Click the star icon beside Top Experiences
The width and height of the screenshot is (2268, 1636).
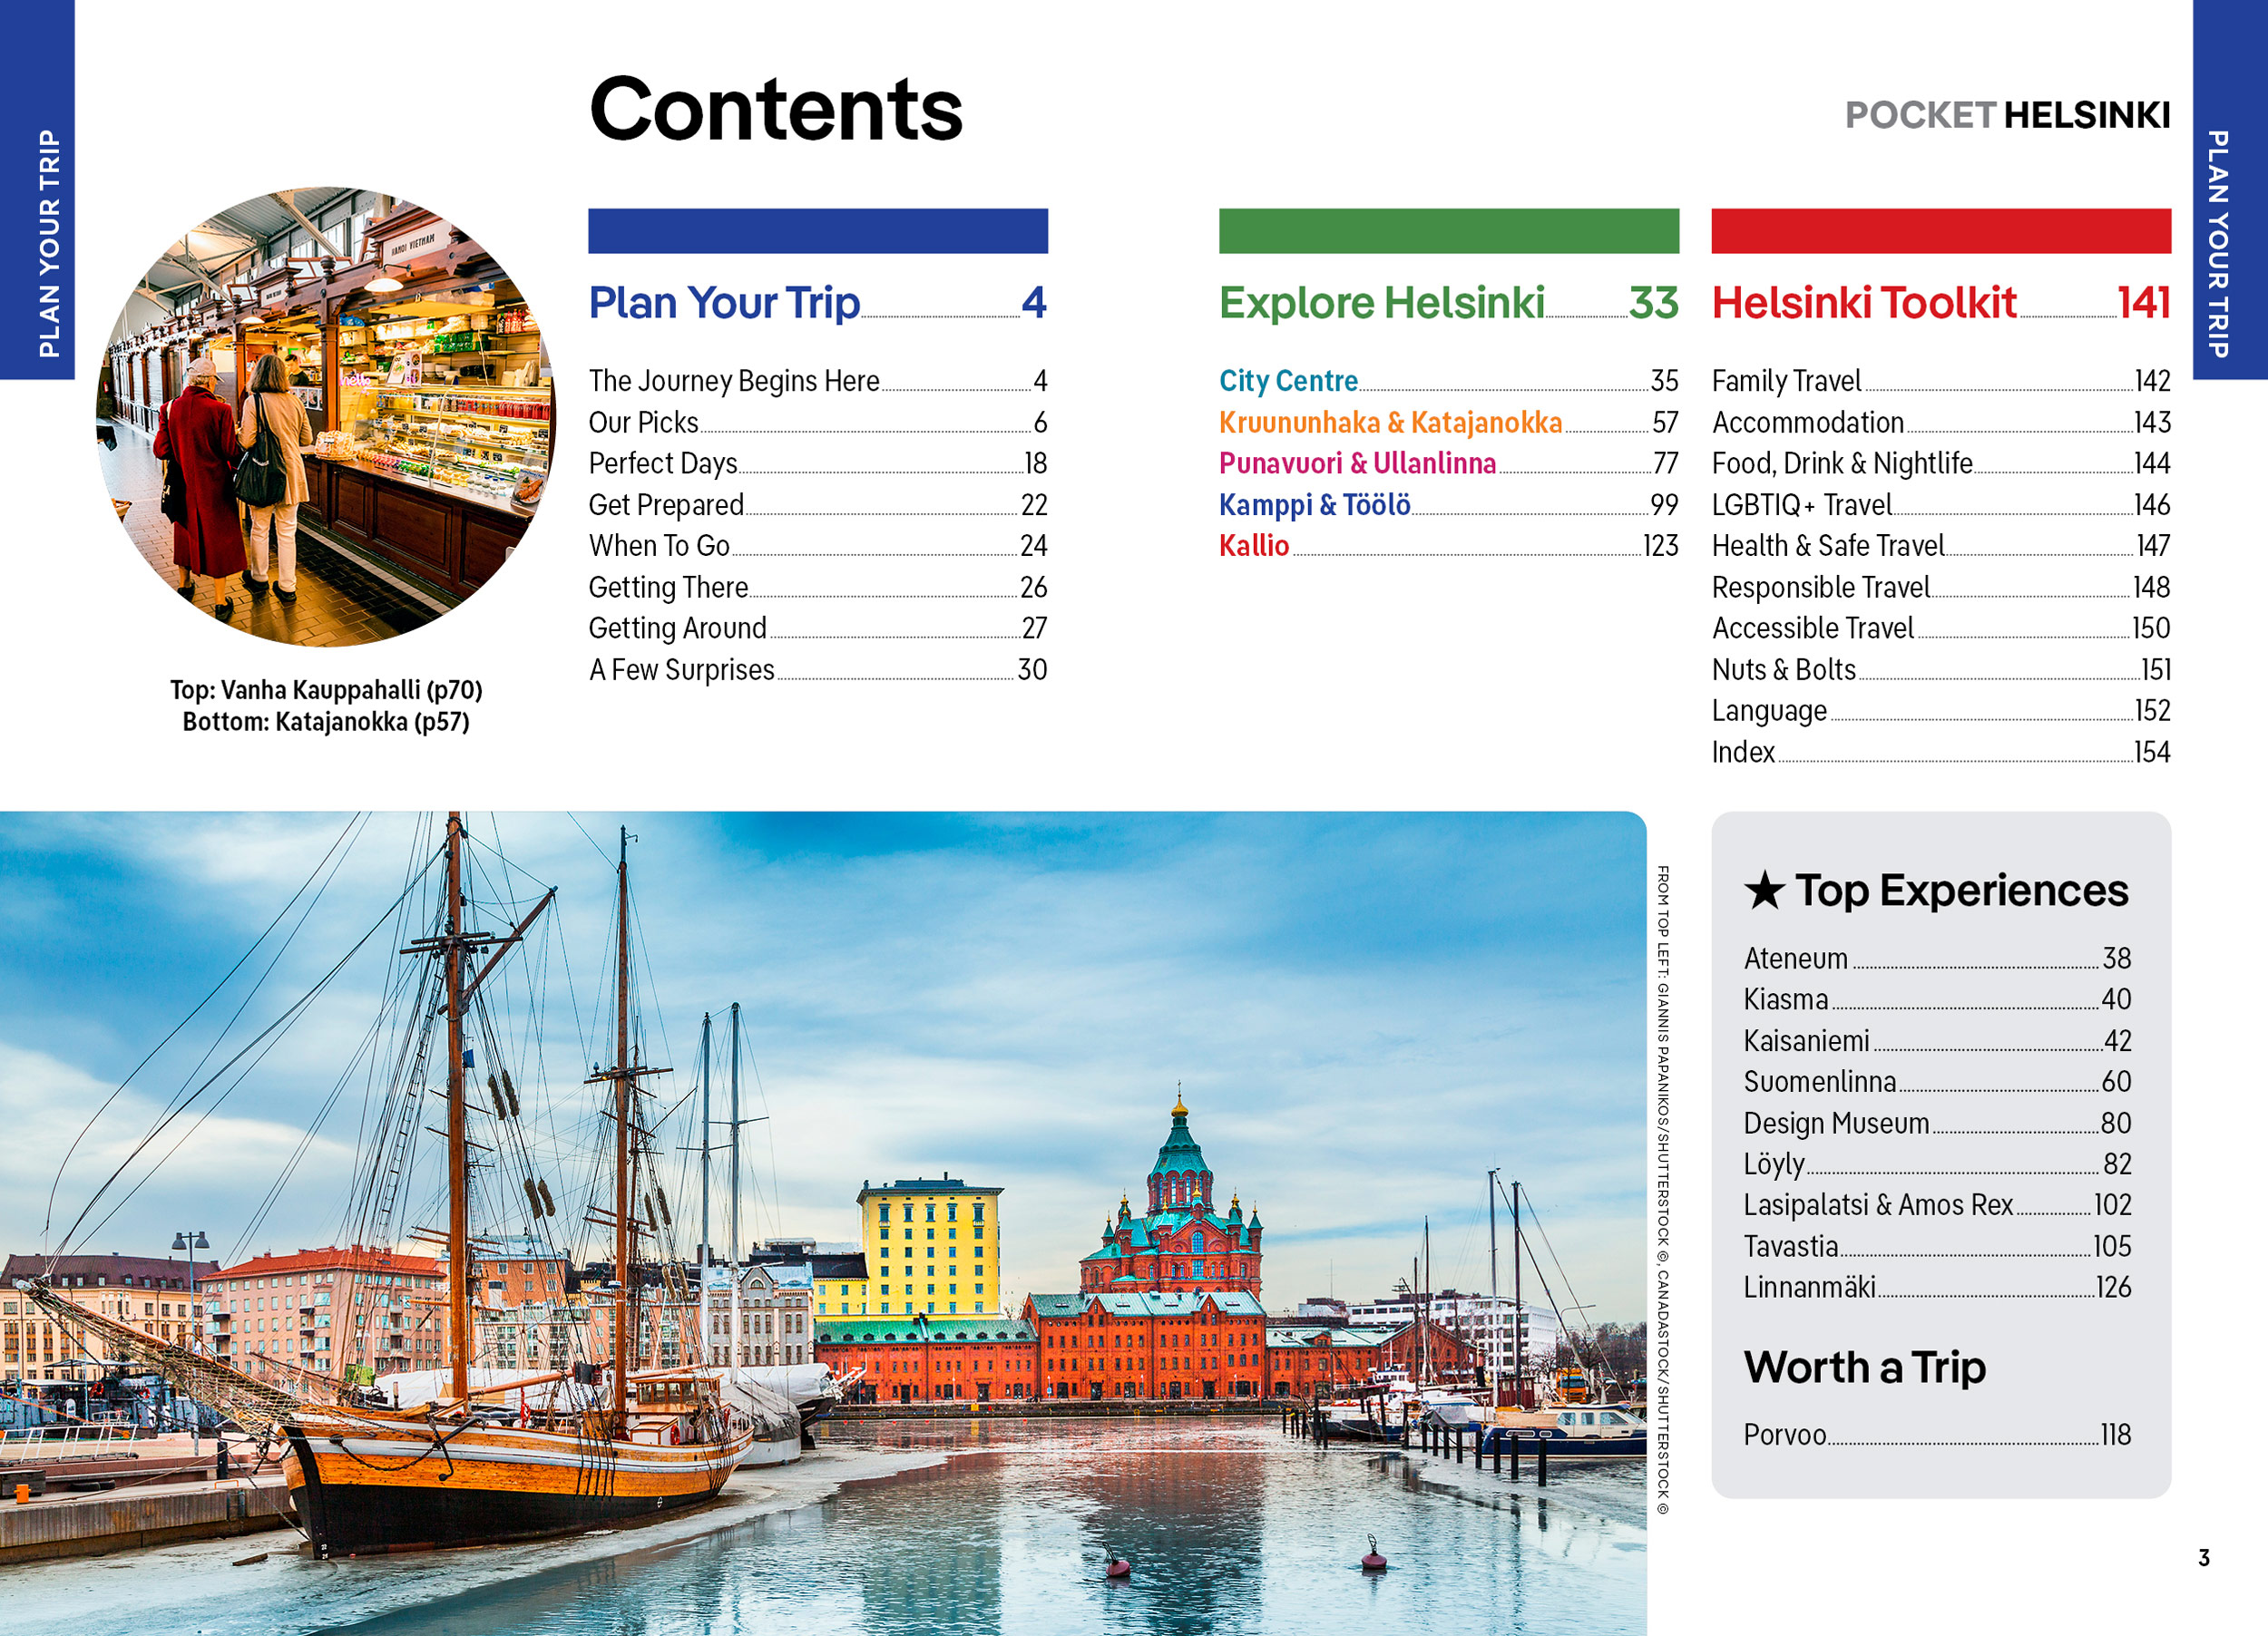coord(1764,891)
